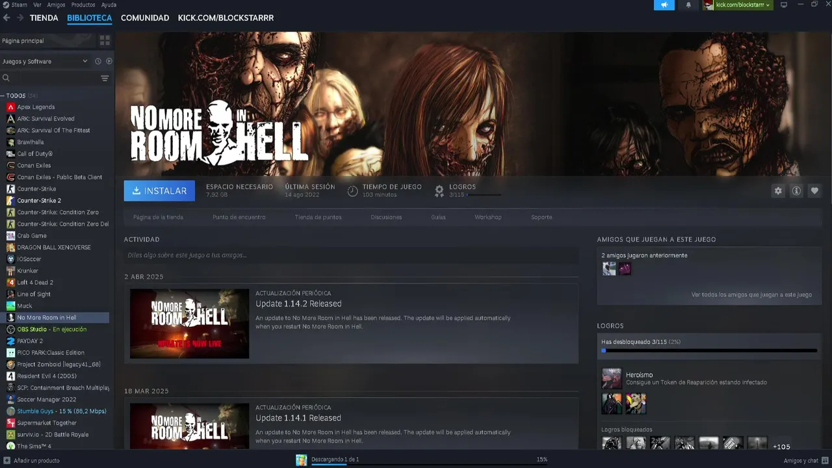Image resolution: width=832 pixels, height=468 pixels.
Task: Open Tienda de puntos link
Action: tap(318, 217)
